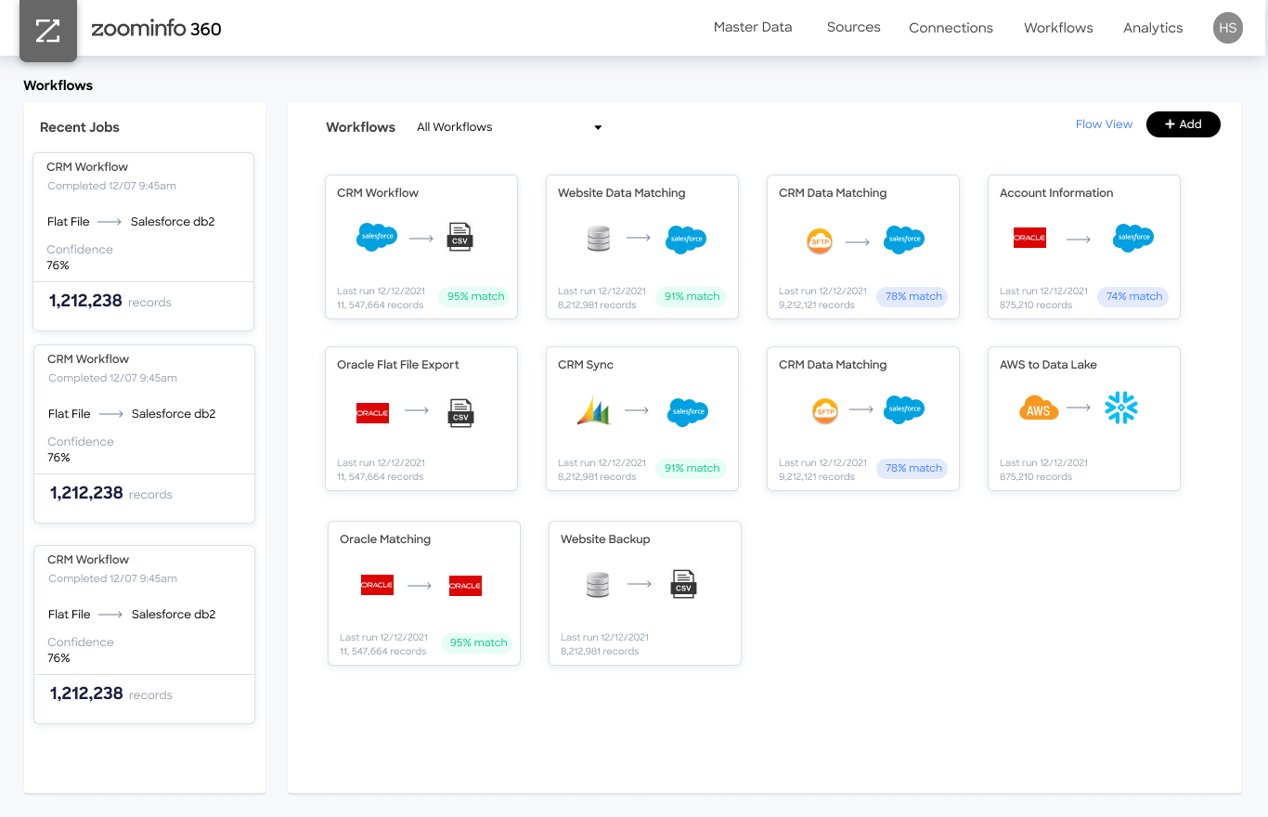Open the Website Data Matching card title
Image resolution: width=1268 pixels, height=817 pixels.
(x=621, y=193)
